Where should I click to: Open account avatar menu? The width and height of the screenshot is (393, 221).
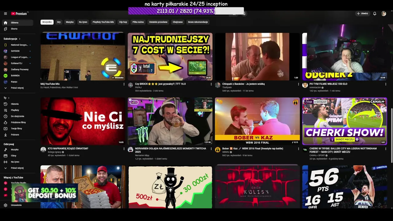tap(383, 14)
